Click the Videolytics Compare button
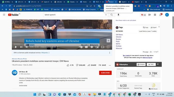 tap(141, 64)
